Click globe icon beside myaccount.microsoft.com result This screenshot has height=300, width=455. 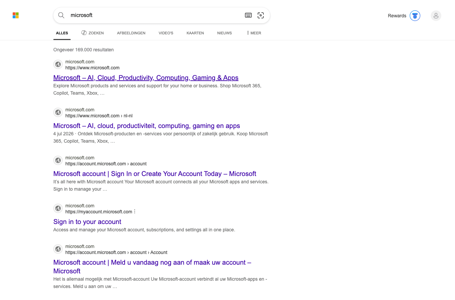tap(58, 208)
